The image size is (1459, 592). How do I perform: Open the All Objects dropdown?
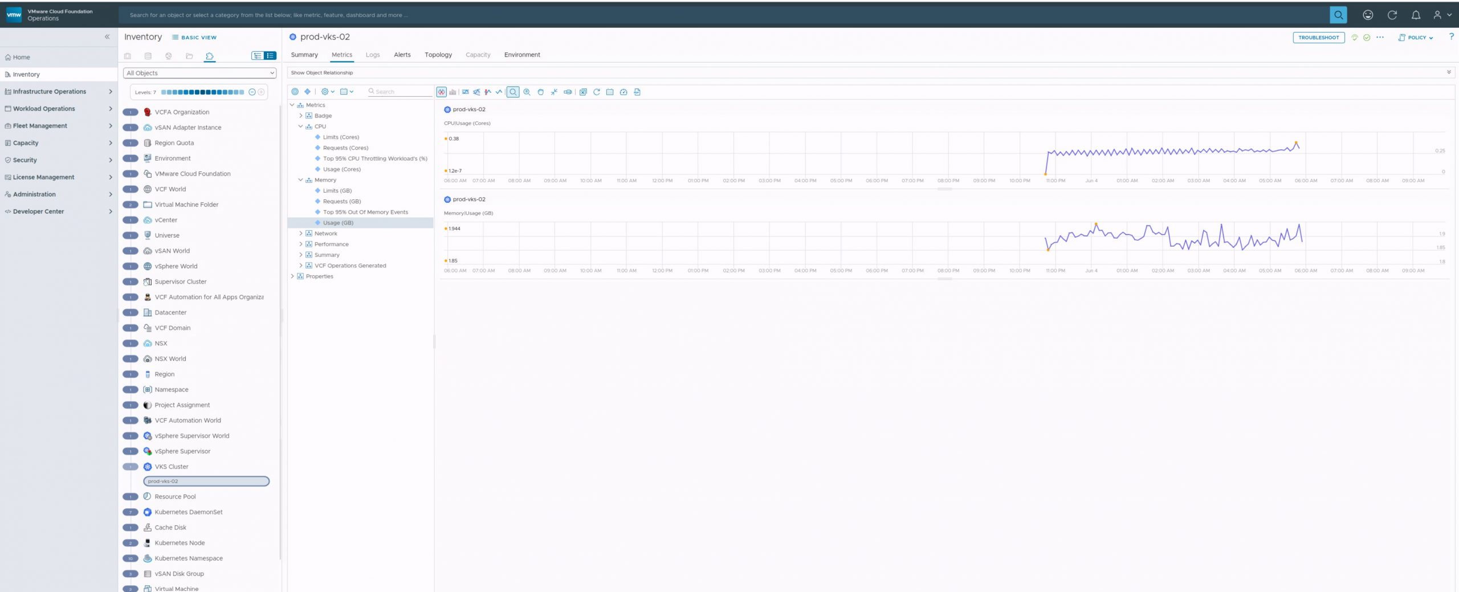tap(199, 73)
